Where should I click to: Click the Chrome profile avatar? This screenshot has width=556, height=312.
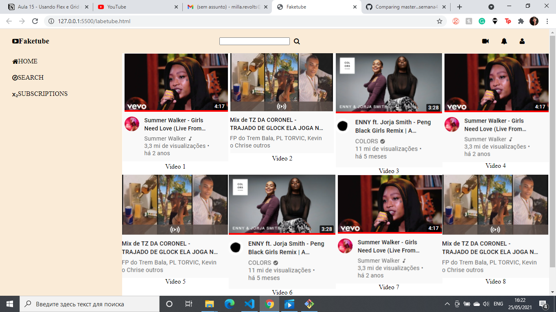point(534,21)
